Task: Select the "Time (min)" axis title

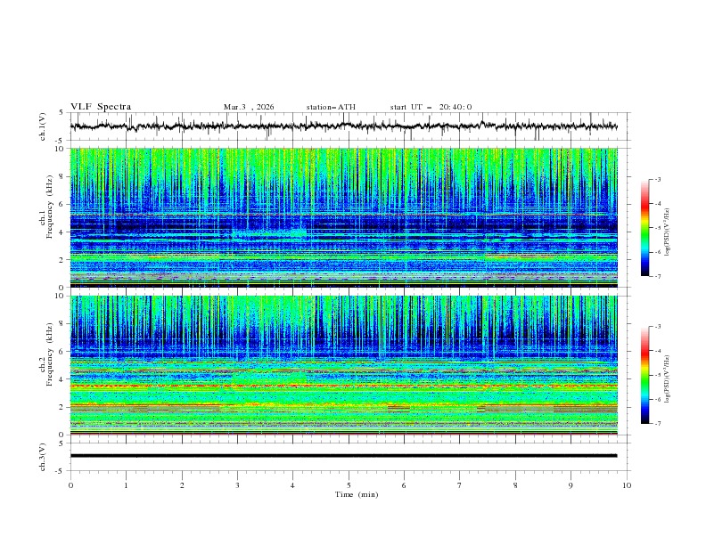Action: pyautogui.click(x=357, y=494)
